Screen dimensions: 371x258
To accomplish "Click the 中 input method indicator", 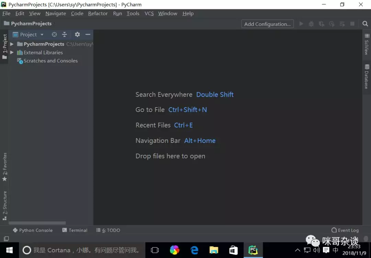I will (x=335, y=250).
